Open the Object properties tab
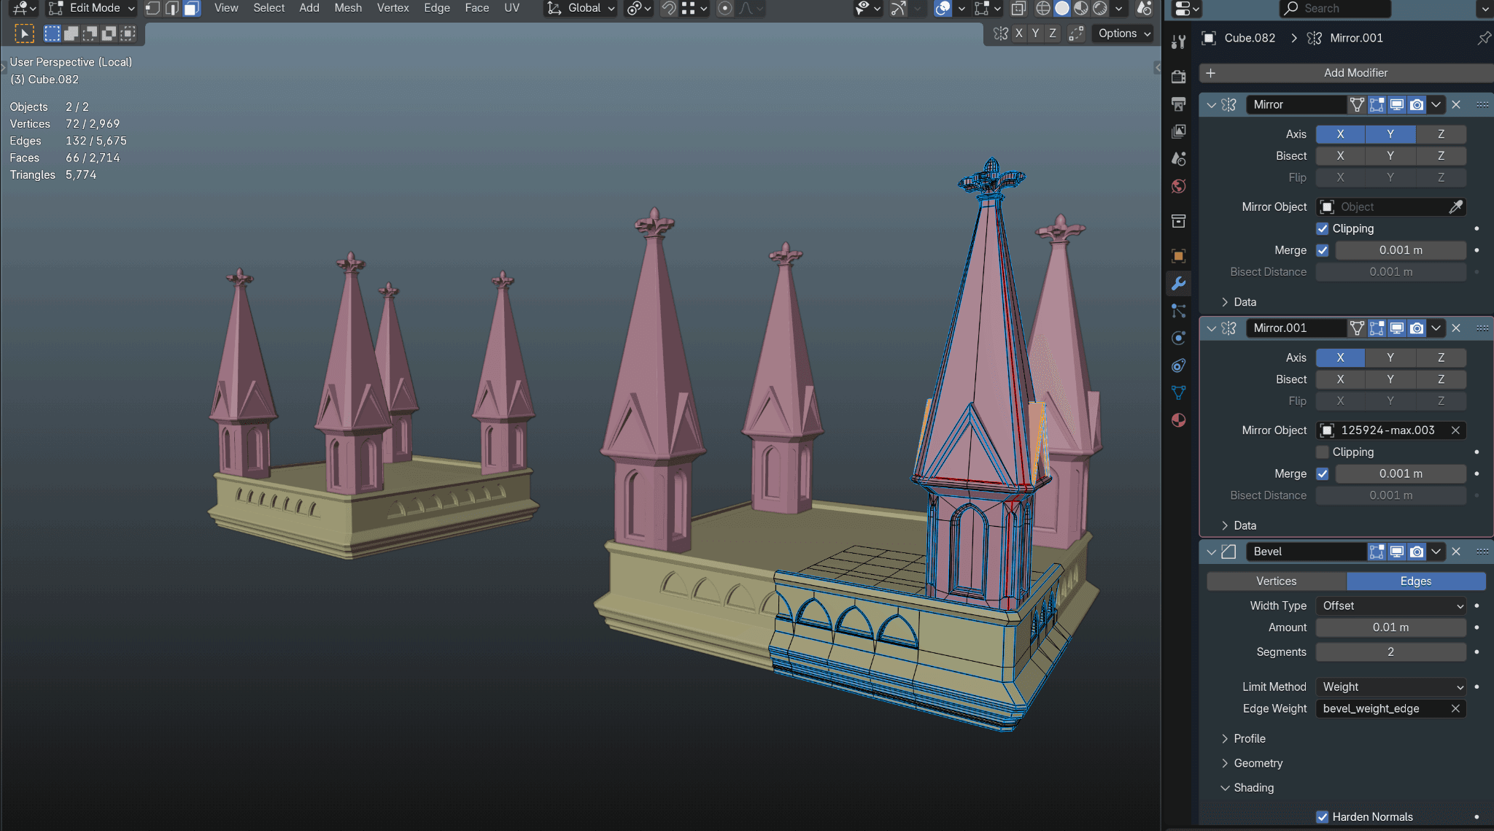The height and width of the screenshot is (831, 1494). tap(1178, 255)
